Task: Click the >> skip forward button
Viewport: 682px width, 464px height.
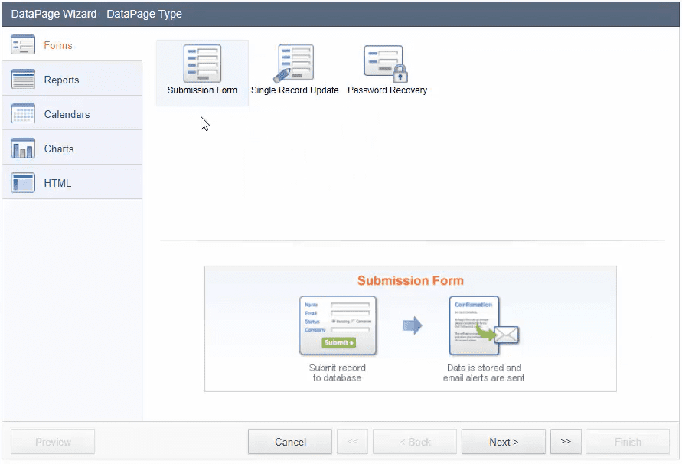Action: click(x=566, y=442)
